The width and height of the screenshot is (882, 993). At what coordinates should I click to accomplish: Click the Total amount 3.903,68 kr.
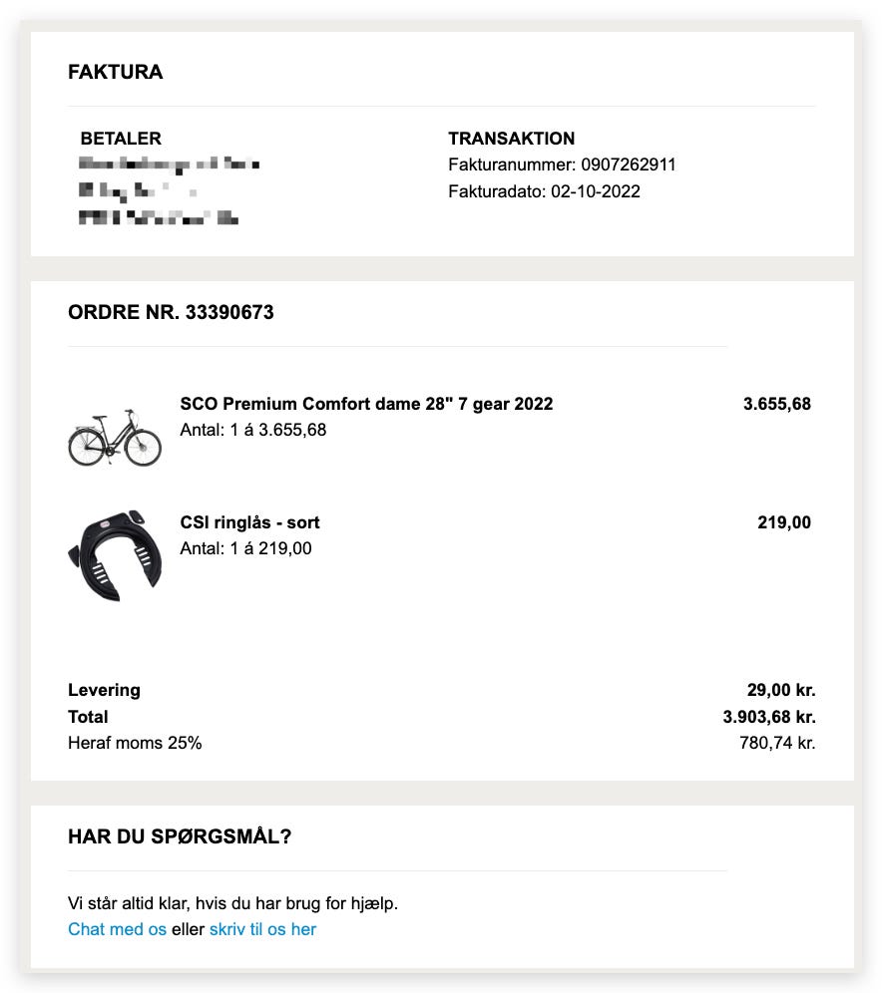[768, 717]
